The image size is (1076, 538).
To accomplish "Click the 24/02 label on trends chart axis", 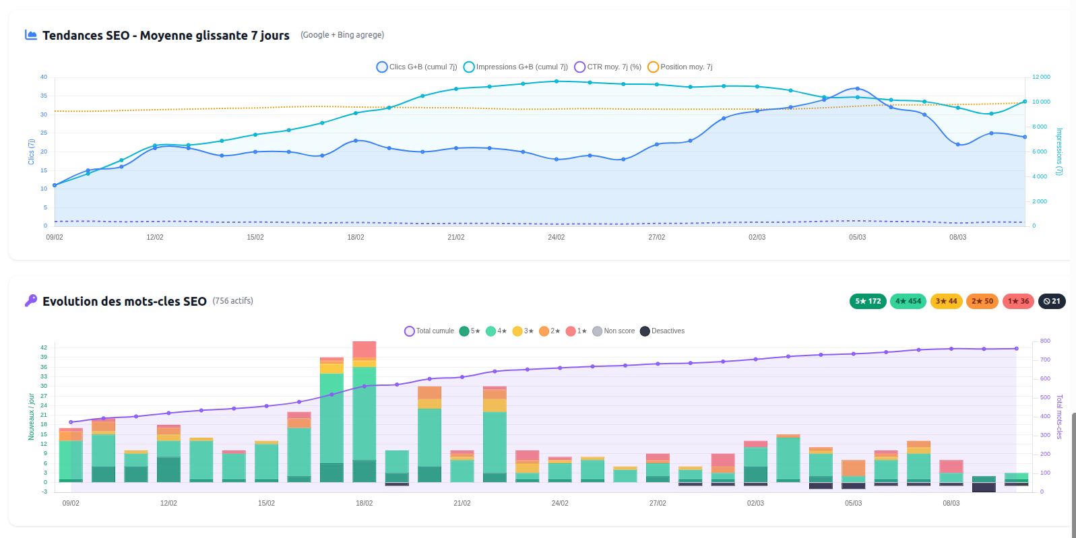I will 557,237.
